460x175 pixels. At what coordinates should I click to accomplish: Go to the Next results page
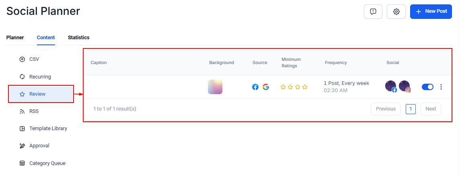(430, 109)
